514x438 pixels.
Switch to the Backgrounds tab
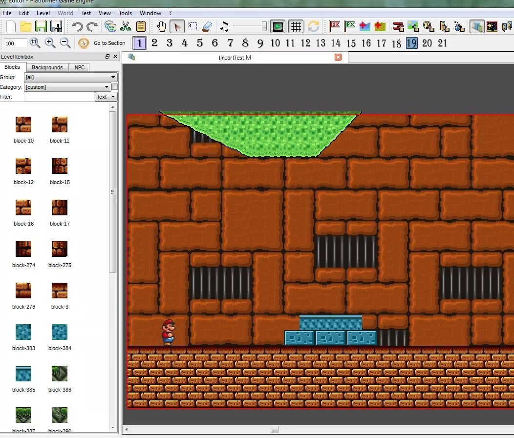coord(47,67)
